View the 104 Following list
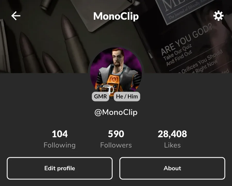This screenshot has height=186, width=232. coord(60,139)
